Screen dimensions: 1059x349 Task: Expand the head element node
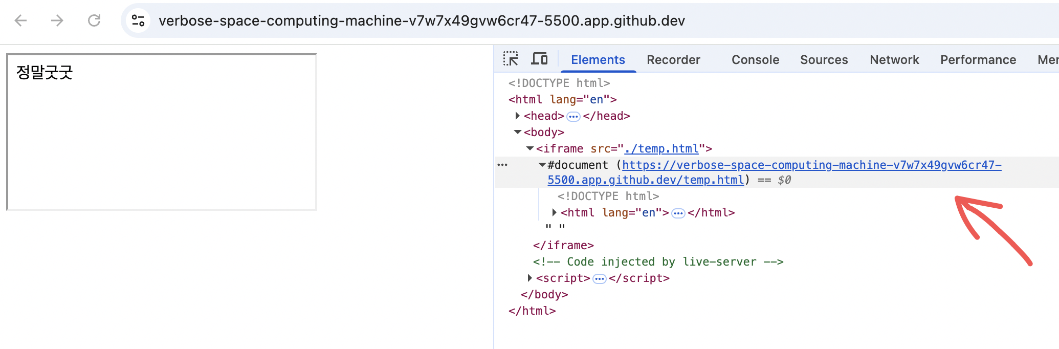(x=518, y=116)
